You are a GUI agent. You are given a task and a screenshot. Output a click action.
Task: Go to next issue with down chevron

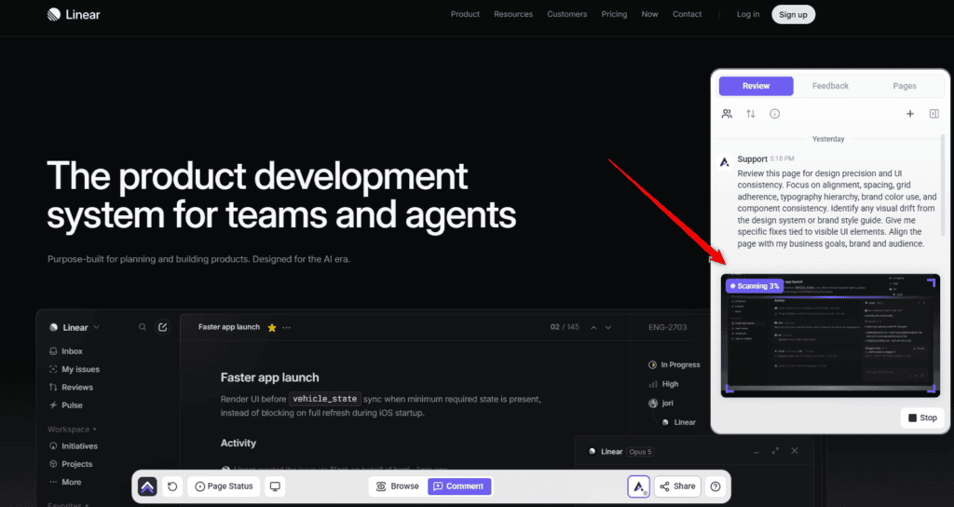point(607,327)
